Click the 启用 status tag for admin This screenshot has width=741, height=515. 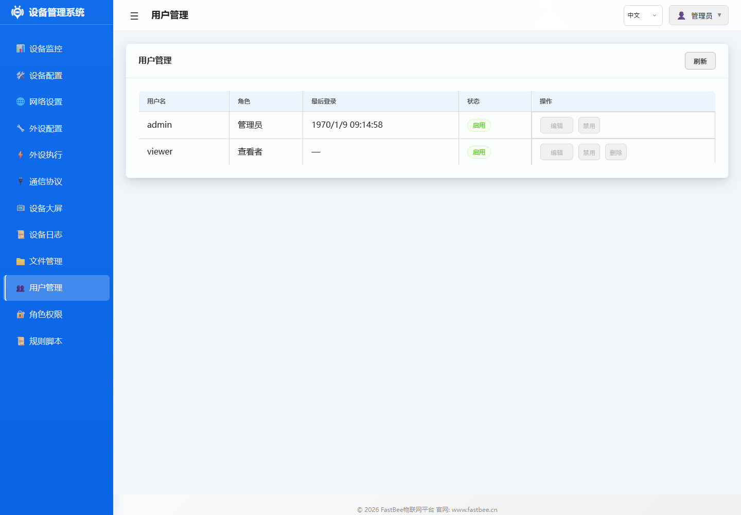pyautogui.click(x=479, y=125)
